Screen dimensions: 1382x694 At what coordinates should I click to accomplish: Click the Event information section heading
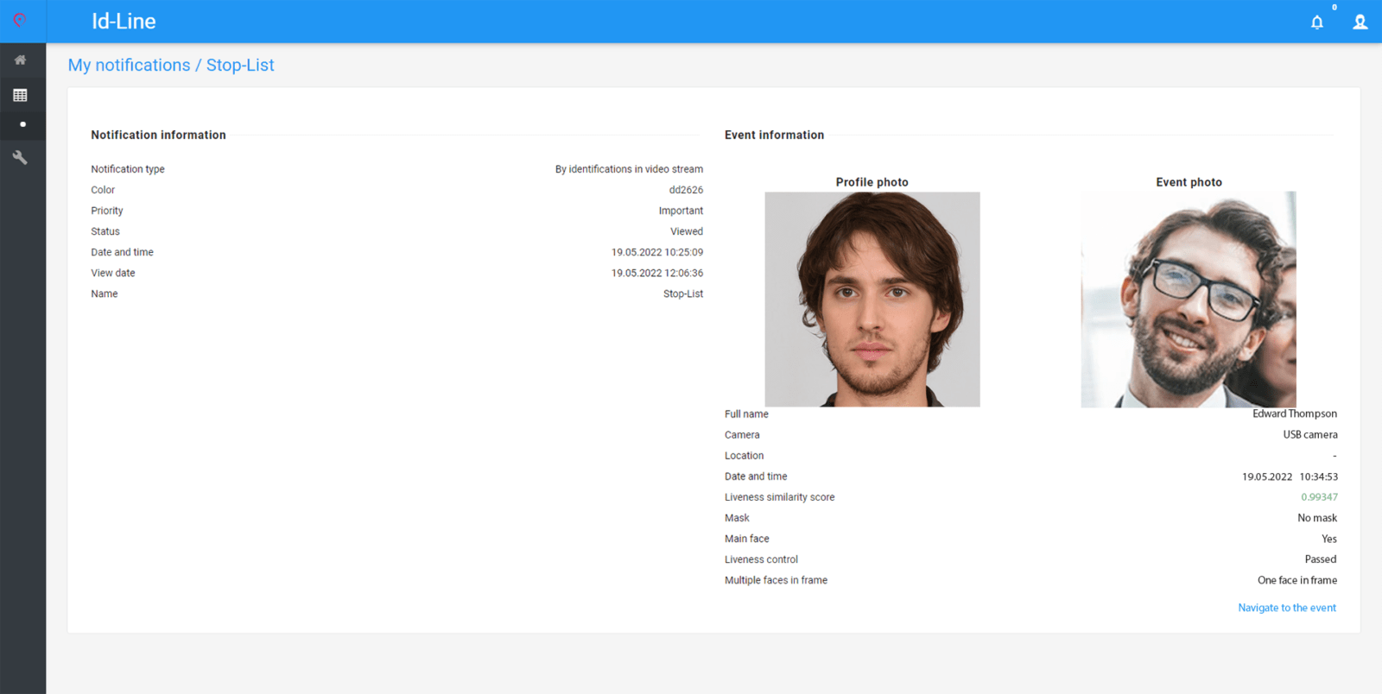pyautogui.click(x=774, y=136)
